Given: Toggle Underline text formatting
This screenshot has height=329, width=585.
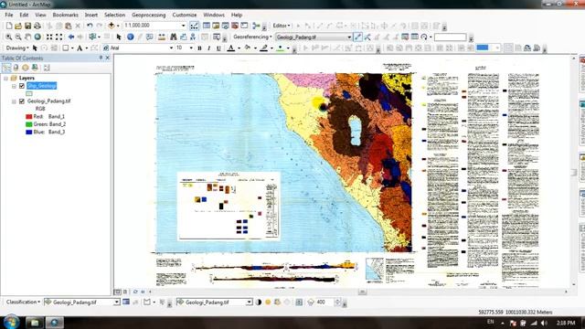Looking at the screenshot, I should pyautogui.click(x=218, y=48).
